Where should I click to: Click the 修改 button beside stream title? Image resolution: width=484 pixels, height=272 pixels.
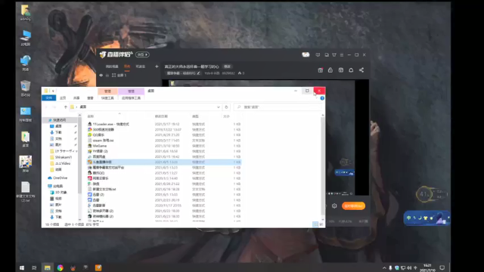(227, 66)
